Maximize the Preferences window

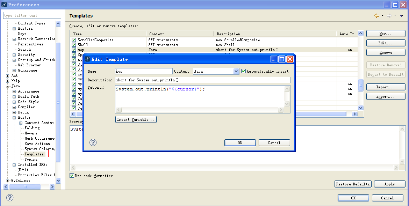(395, 5)
